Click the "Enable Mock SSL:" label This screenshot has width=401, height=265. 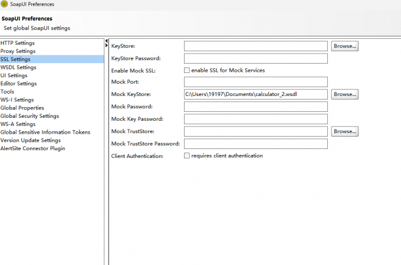133,71
